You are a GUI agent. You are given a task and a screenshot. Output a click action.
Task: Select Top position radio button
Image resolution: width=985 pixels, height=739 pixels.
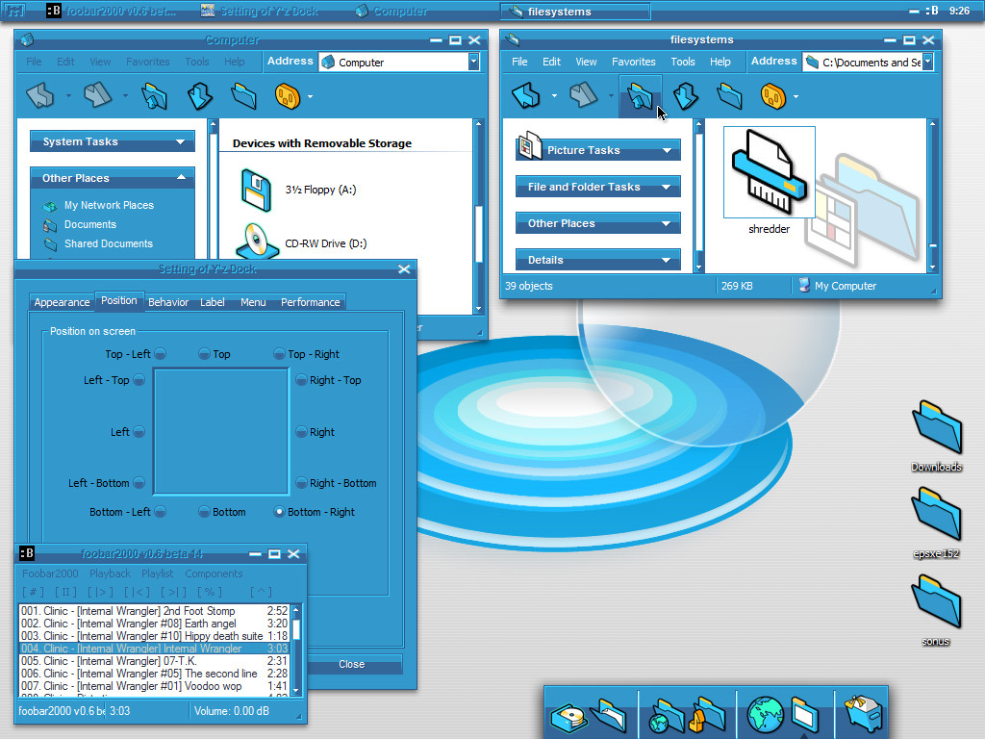pyautogui.click(x=204, y=354)
